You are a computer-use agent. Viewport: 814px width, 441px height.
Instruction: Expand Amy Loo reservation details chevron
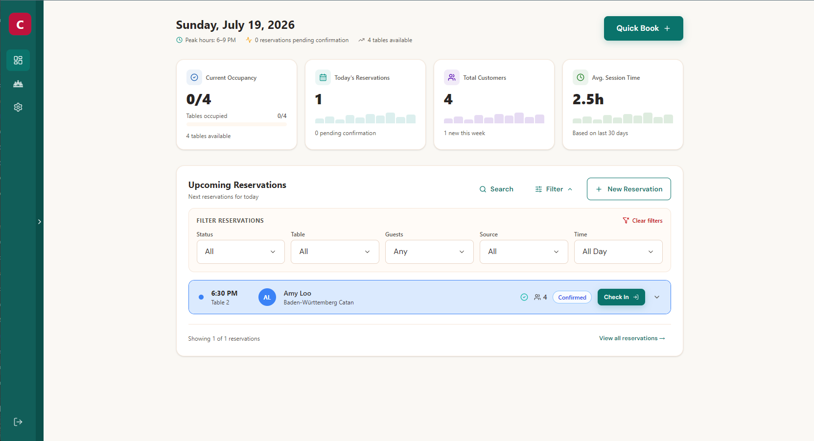[657, 297]
